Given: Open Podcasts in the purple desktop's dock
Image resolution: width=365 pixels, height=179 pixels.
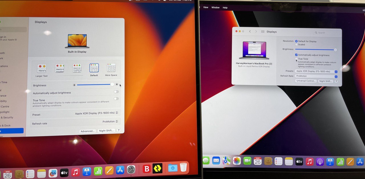Looking at the screenshot, I should tap(320, 162).
